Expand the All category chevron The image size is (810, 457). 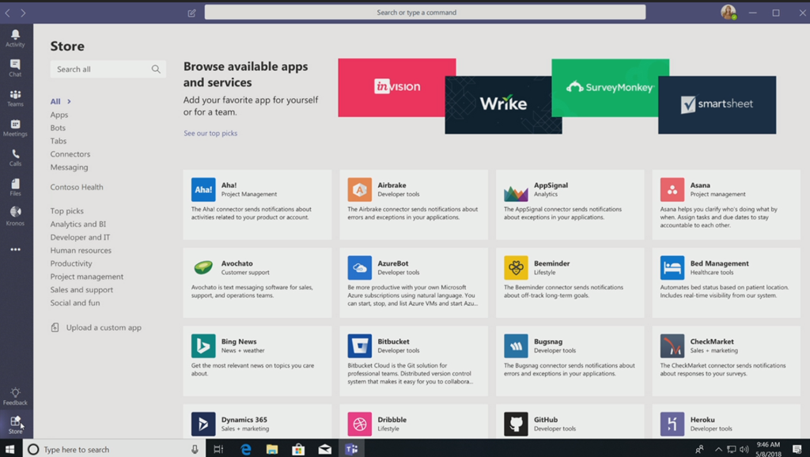click(69, 101)
